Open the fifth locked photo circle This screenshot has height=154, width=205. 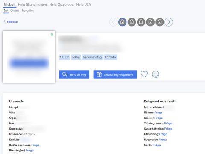click(x=160, y=22)
